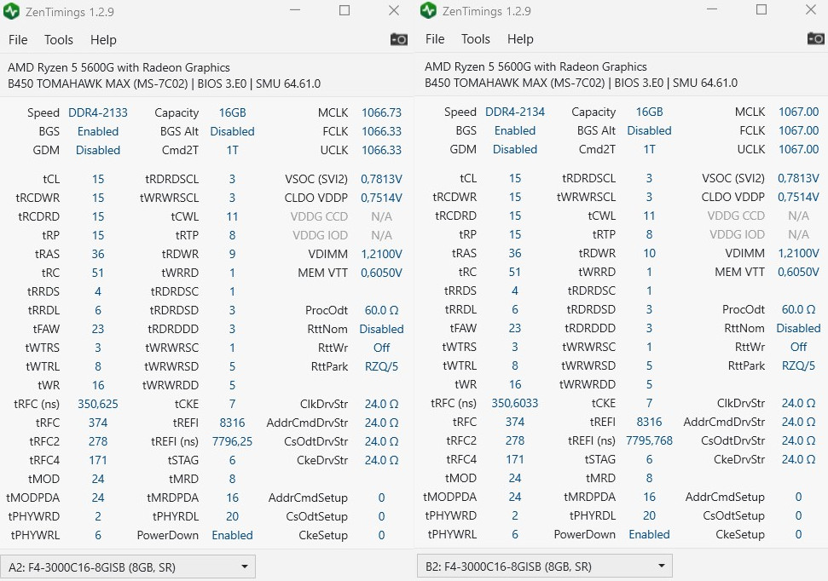Open Tools menu in left ZenTimings window

[59, 40]
